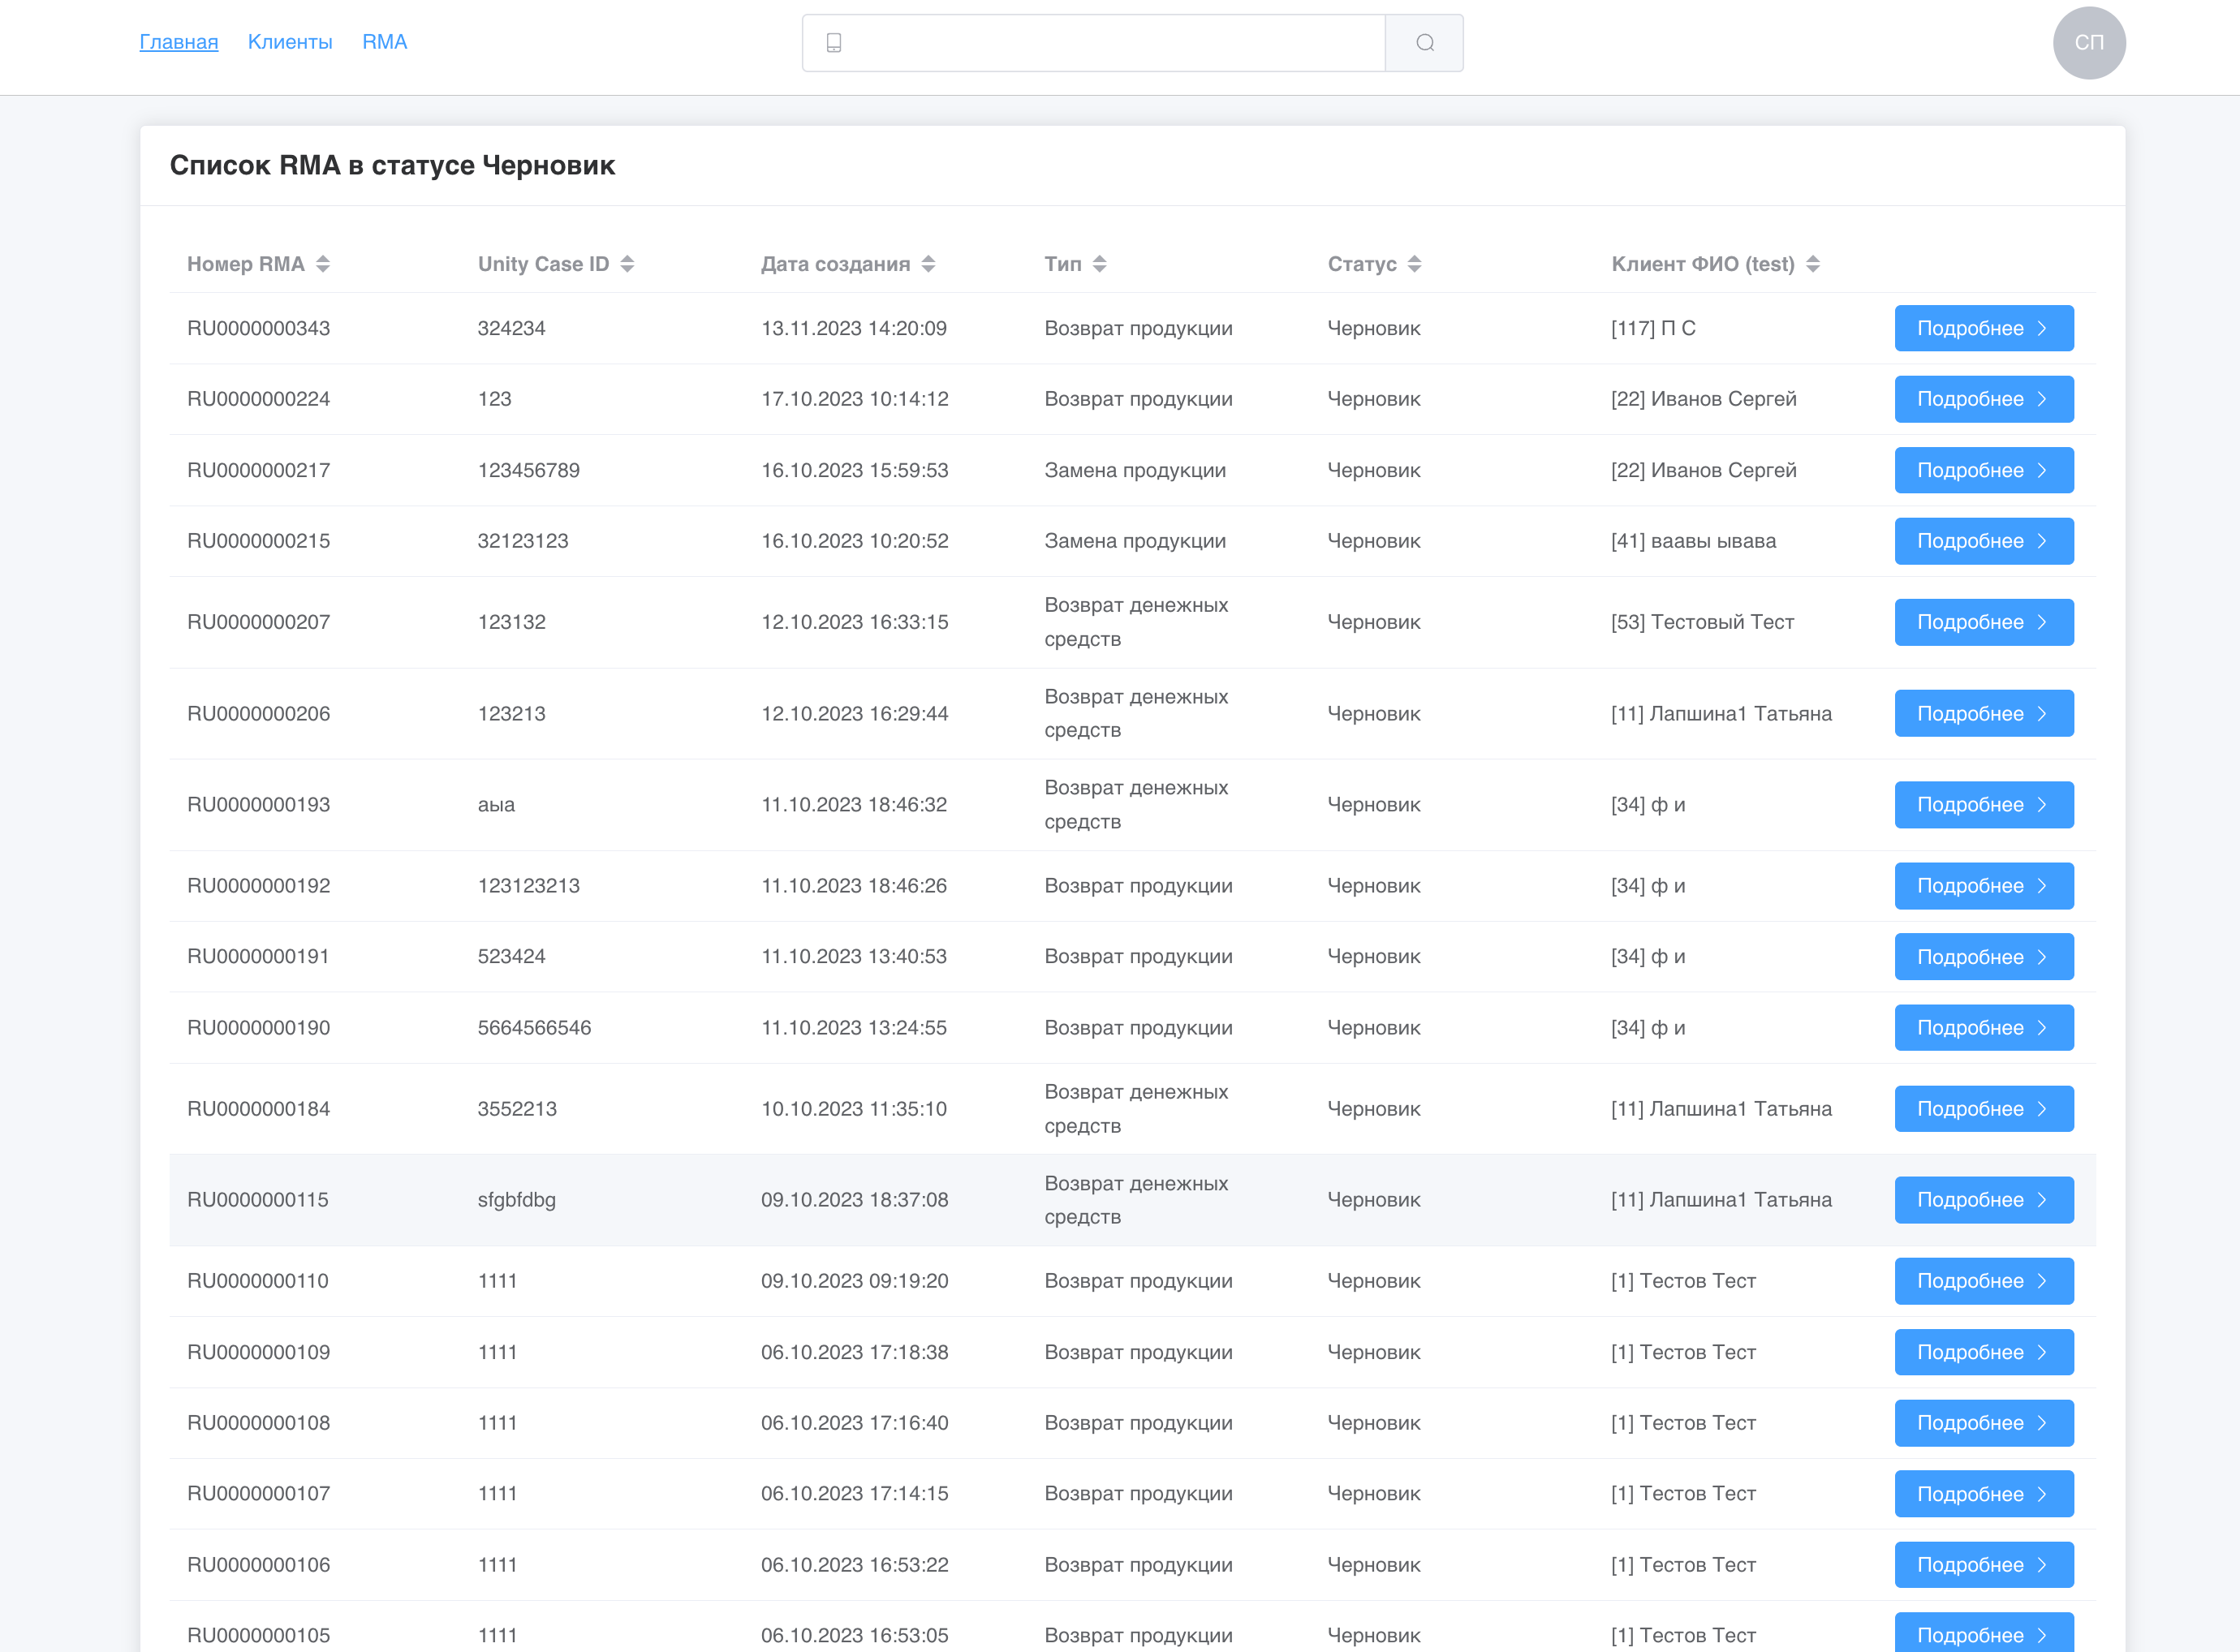Open Подробнее for RU0000000217

tap(1983, 470)
